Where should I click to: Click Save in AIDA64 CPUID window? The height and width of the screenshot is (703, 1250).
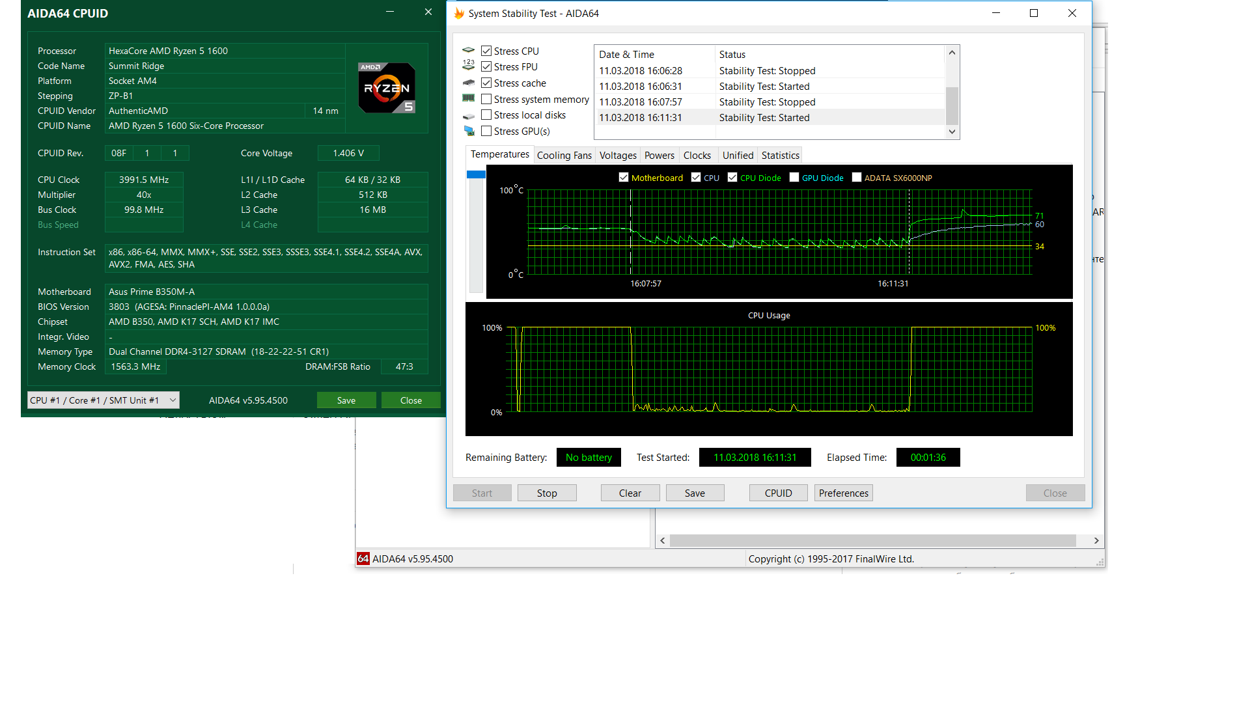(346, 400)
